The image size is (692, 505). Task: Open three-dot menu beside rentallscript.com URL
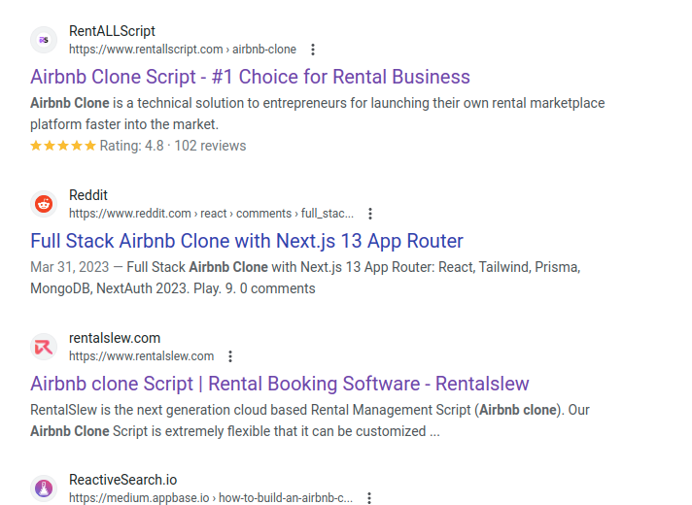click(x=313, y=50)
